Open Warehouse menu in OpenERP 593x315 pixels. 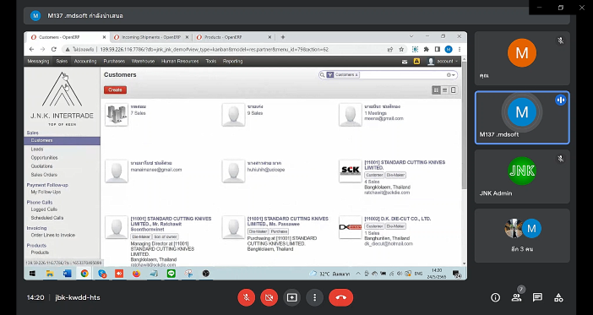pos(143,62)
